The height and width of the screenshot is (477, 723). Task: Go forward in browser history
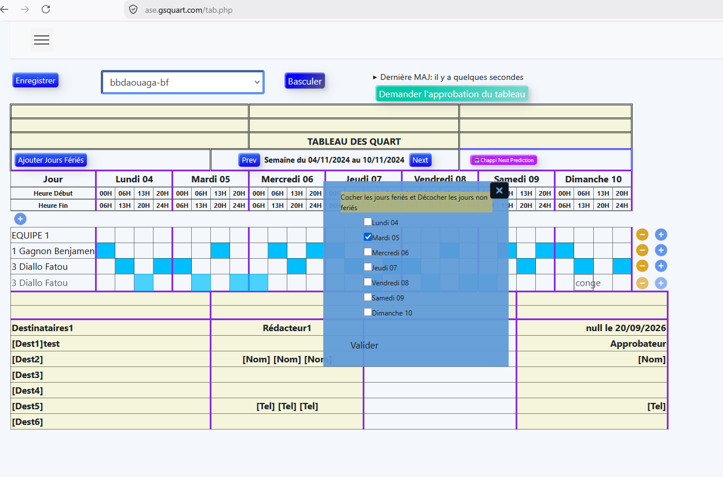click(x=25, y=9)
